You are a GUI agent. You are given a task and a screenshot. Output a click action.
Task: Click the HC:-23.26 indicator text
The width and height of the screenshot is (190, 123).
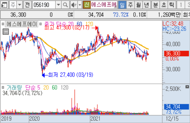coord(174,29)
